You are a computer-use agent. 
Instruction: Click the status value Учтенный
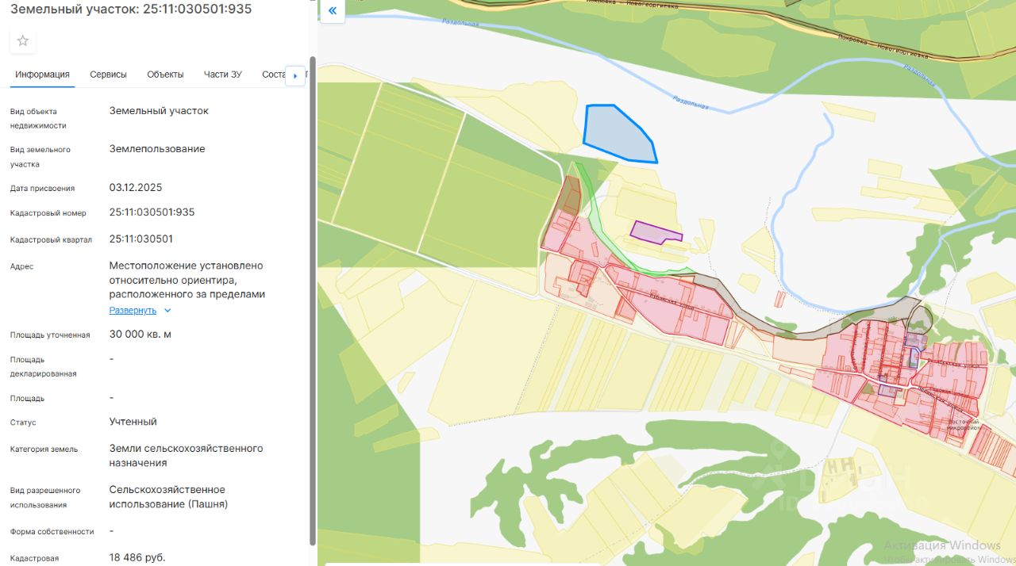133,422
